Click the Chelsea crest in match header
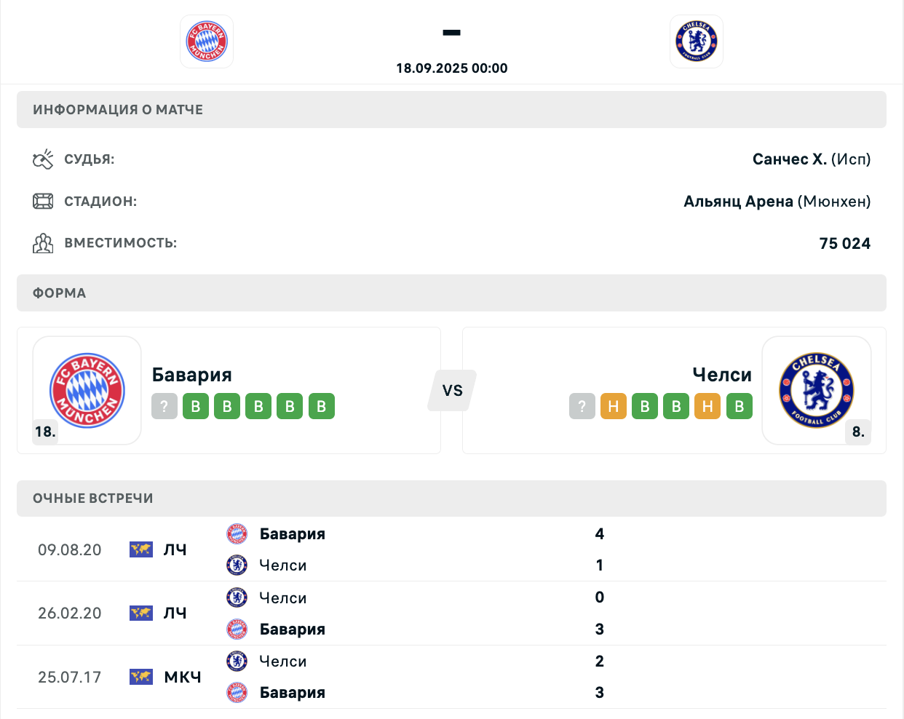Screen dimensions: 904x719 (x=697, y=41)
